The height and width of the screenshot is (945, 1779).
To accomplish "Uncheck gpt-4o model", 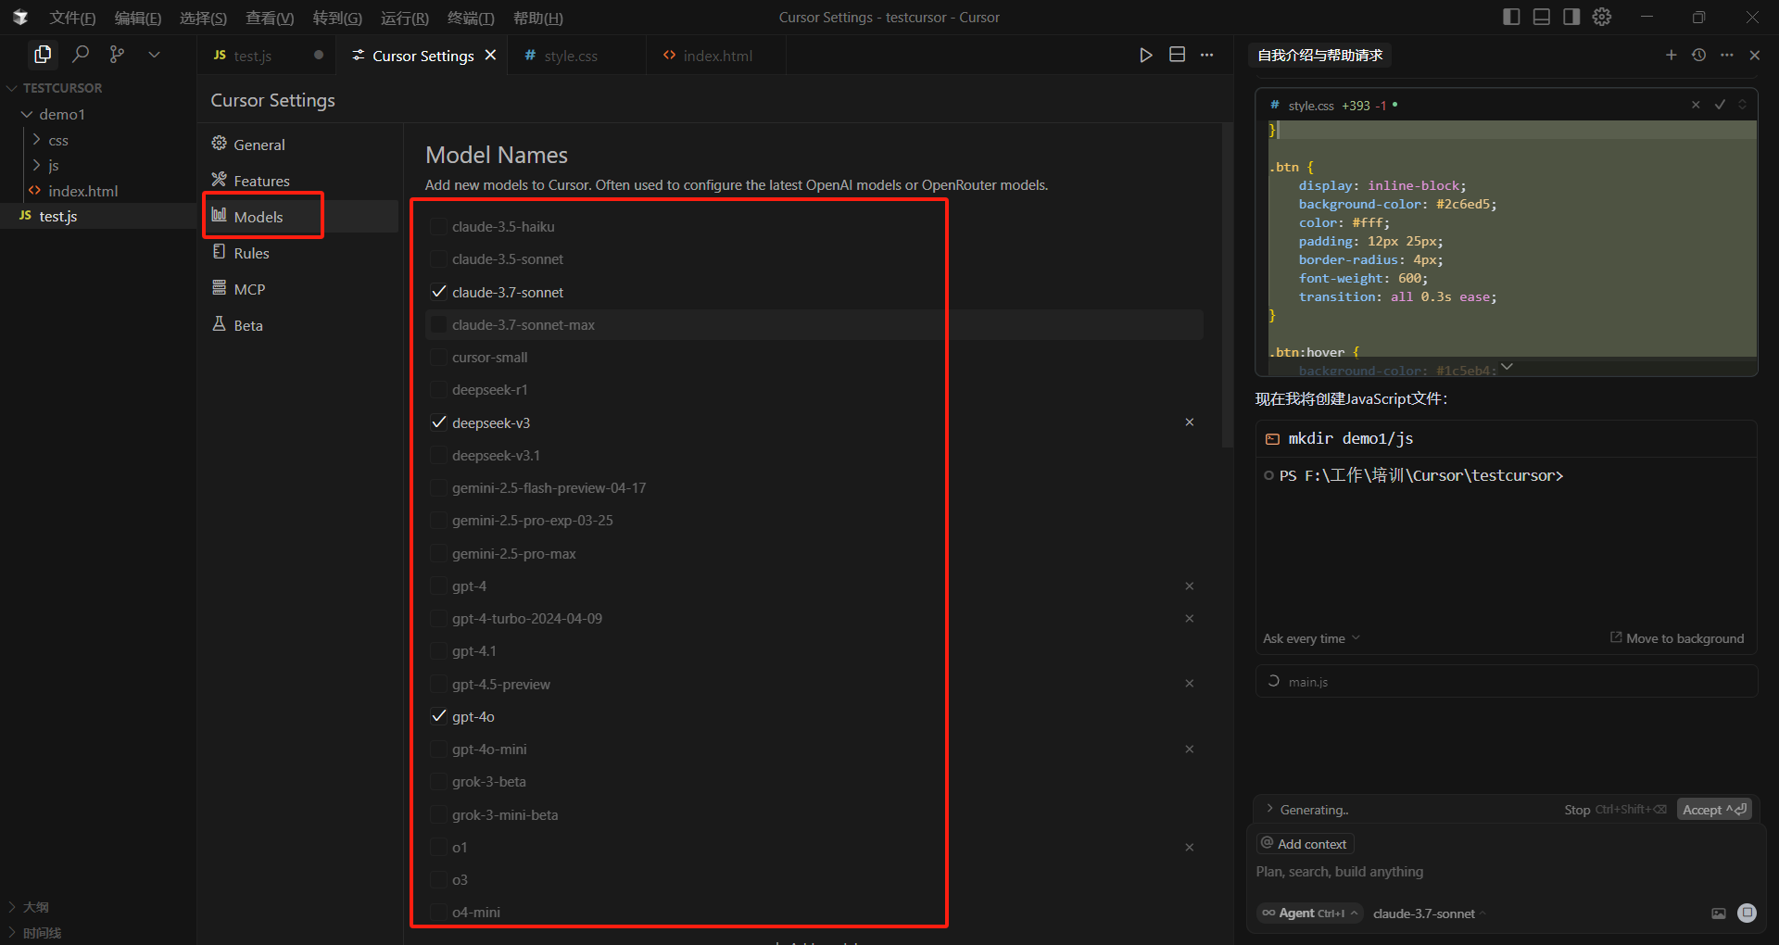I will (439, 717).
